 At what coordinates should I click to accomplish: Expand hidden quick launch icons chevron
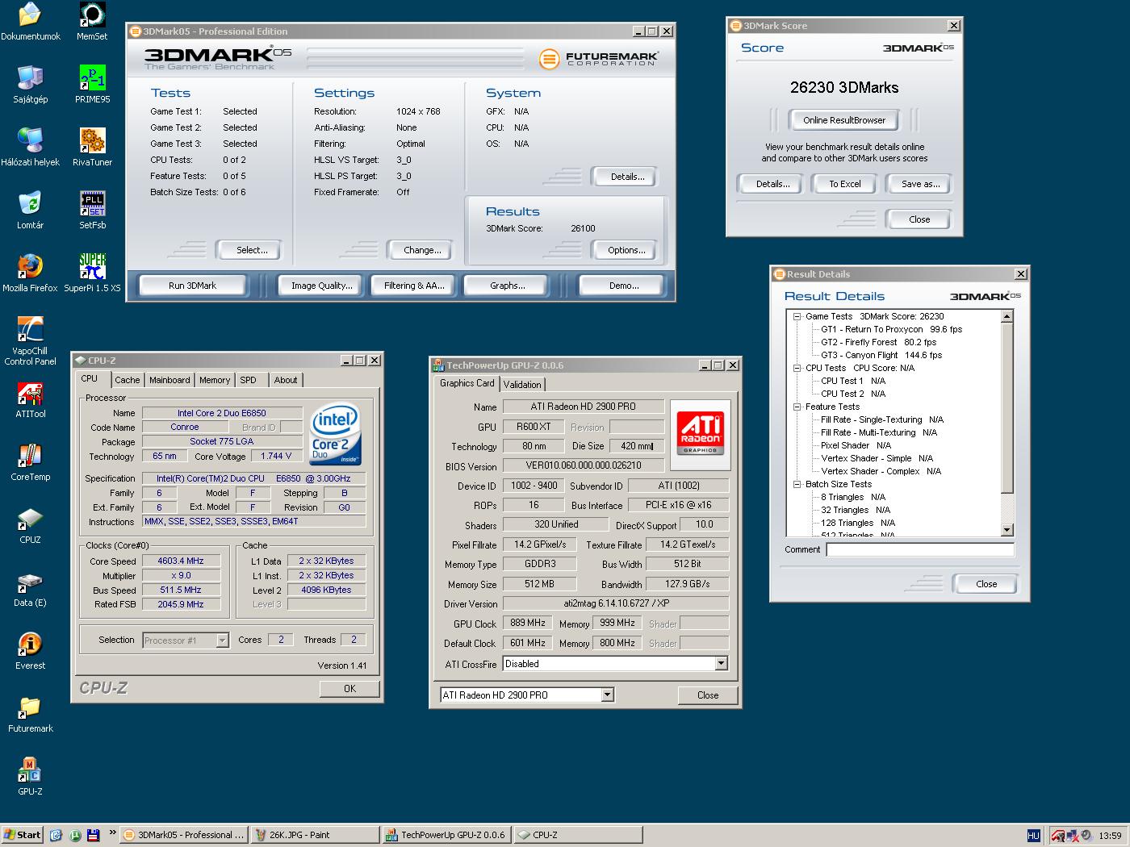[x=112, y=833]
